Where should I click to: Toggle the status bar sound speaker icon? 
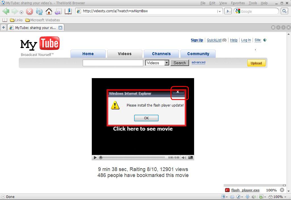pos(254,197)
